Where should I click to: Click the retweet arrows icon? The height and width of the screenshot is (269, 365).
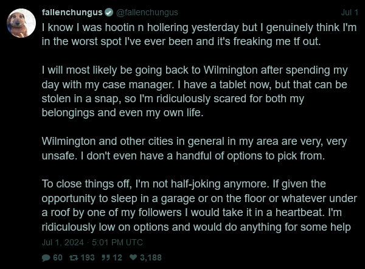tap(74, 257)
